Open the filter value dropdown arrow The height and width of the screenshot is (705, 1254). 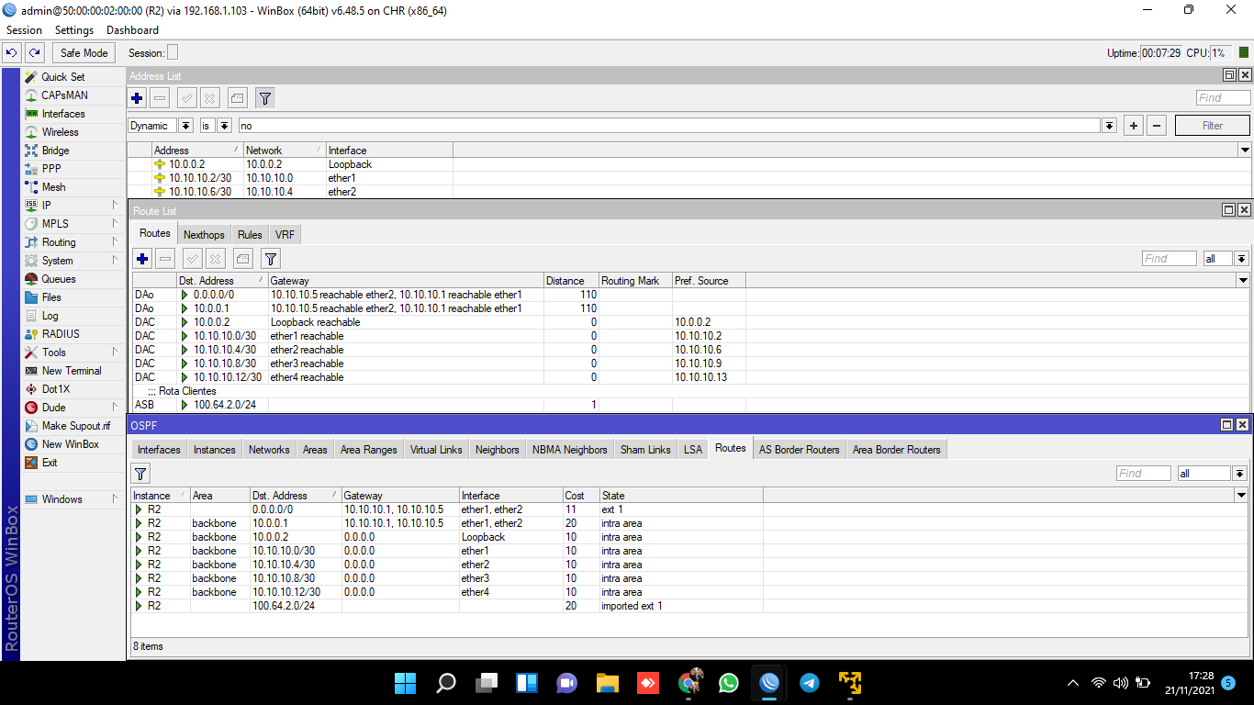pyautogui.click(x=1110, y=126)
